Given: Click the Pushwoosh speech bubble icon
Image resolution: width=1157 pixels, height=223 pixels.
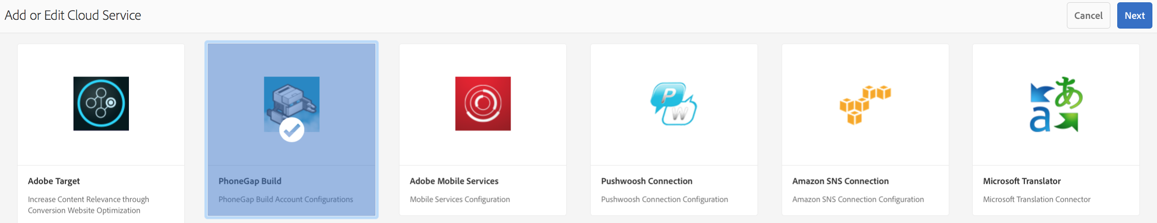Looking at the screenshot, I should coord(674,104).
